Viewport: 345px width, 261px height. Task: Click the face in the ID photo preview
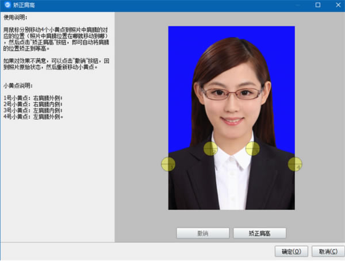point(232,99)
